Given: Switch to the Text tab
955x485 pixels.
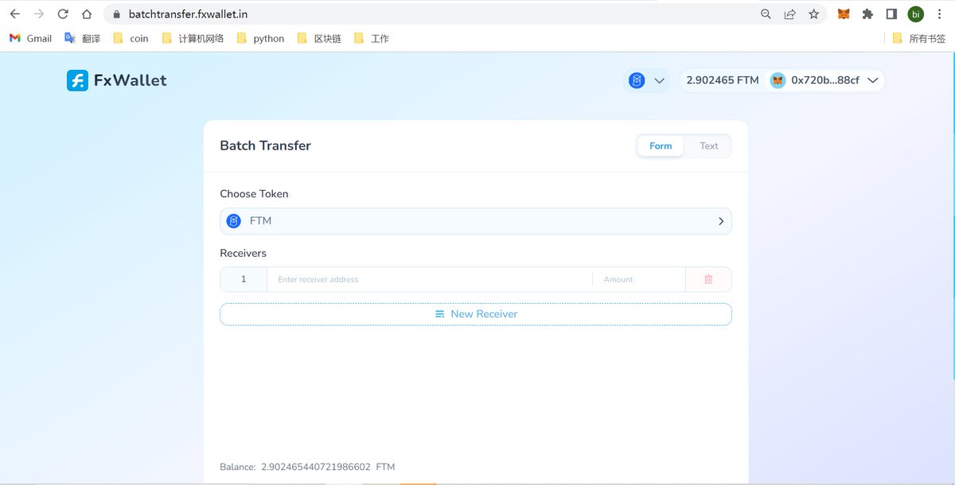Looking at the screenshot, I should click(x=708, y=146).
